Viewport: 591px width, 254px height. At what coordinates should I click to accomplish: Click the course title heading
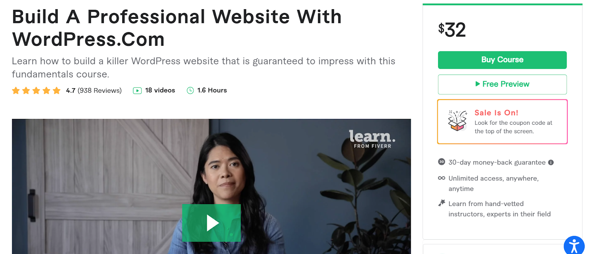click(x=177, y=28)
